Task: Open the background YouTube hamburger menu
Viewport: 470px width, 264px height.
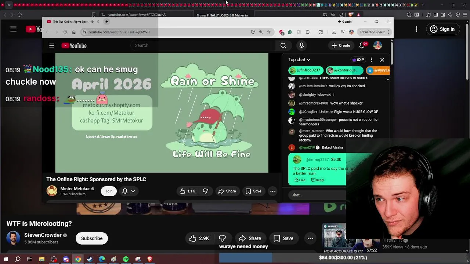Action: pyautogui.click(x=13, y=29)
